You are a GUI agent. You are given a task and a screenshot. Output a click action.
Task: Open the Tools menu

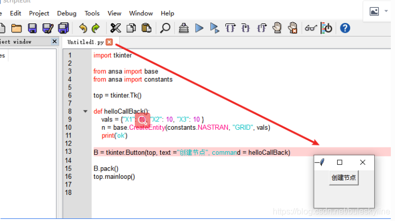pyautogui.click(x=92, y=14)
